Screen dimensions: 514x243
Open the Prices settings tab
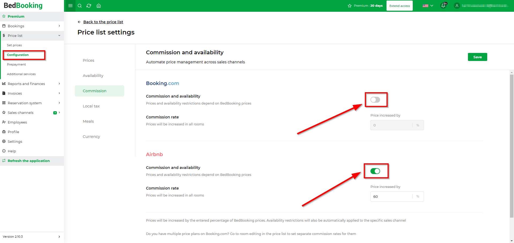[99, 60]
